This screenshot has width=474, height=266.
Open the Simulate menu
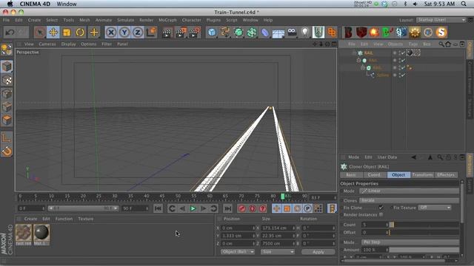(125, 20)
